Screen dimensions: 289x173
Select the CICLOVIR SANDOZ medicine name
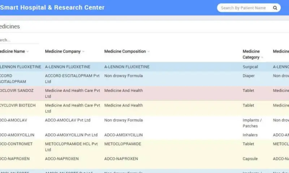[17, 90]
